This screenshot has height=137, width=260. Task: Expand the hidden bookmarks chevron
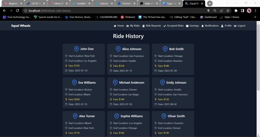point(255,17)
